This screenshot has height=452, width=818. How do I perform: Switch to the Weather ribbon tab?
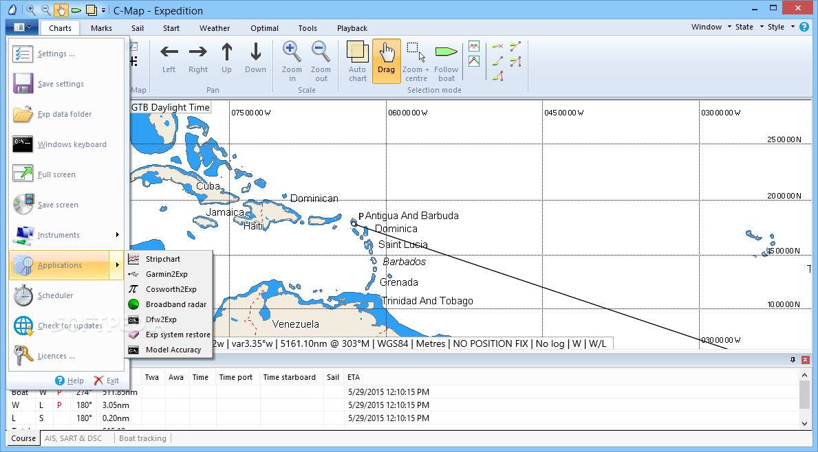(215, 28)
